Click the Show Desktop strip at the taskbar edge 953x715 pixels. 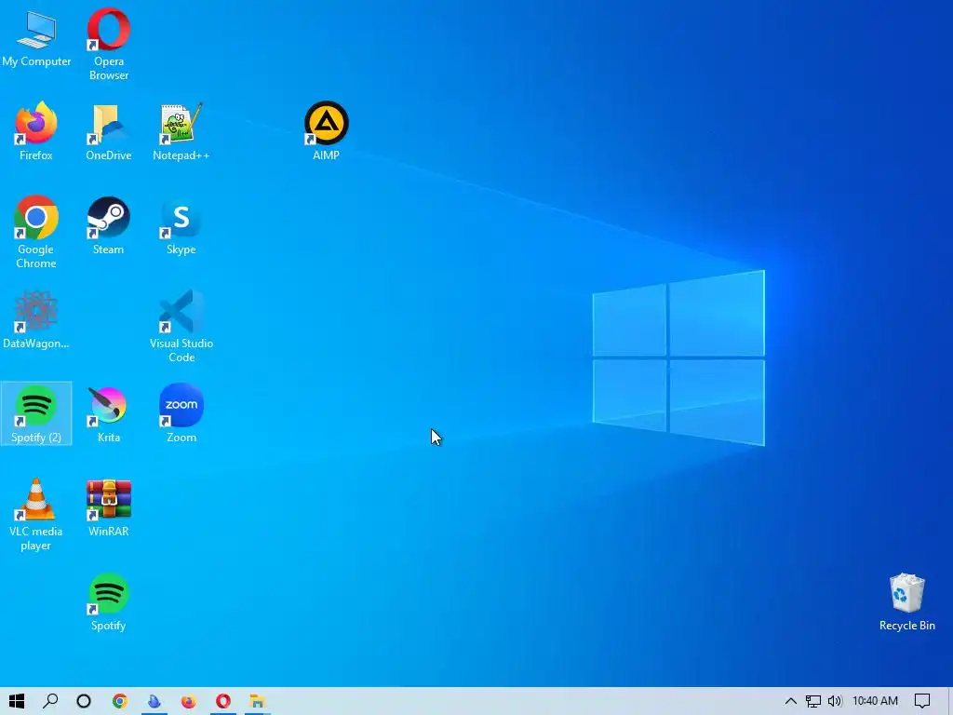coord(950,701)
